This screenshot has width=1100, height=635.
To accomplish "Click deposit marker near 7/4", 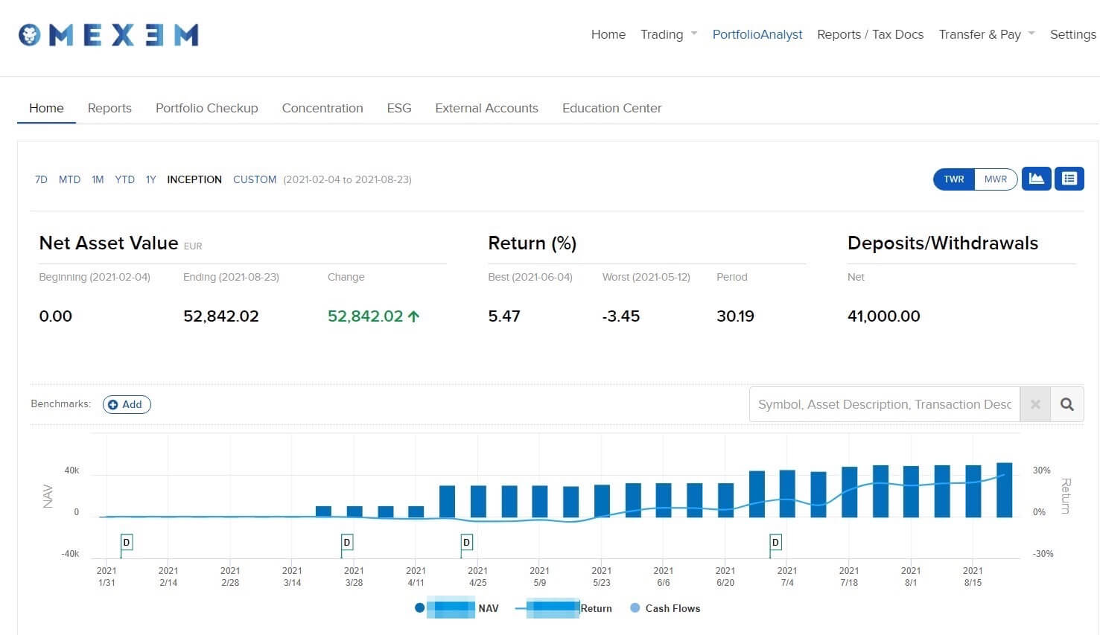I will [775, 543].
